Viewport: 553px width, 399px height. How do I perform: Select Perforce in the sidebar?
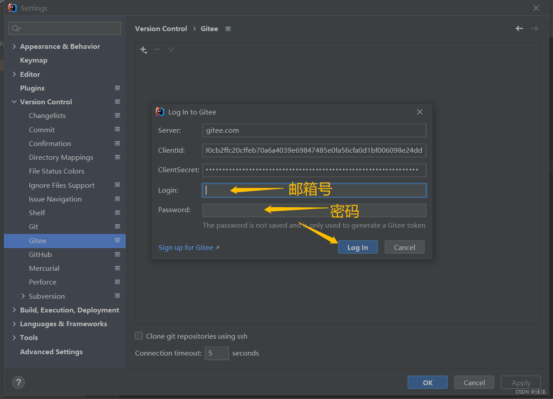(x=43, y=282)
